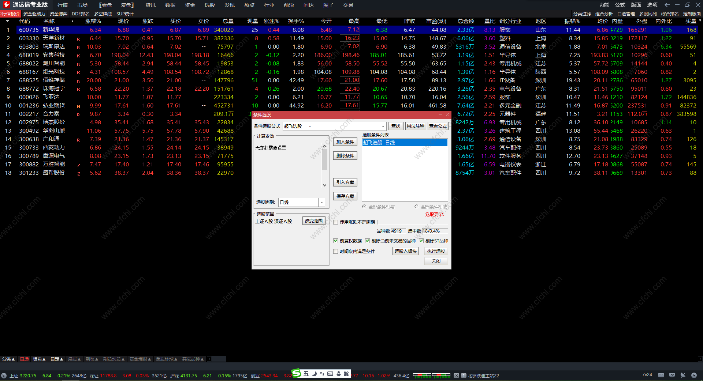Click 定制版面 in top-right toolbar
This screenshot has width=703, height=381.
pos(692,14)
